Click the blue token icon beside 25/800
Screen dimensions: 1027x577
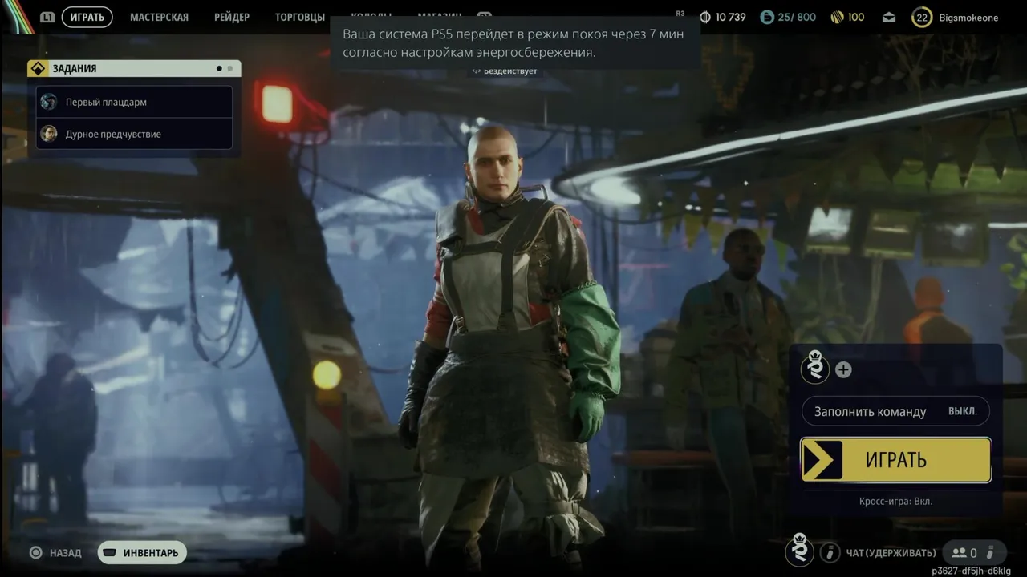[x=767, y=17]
